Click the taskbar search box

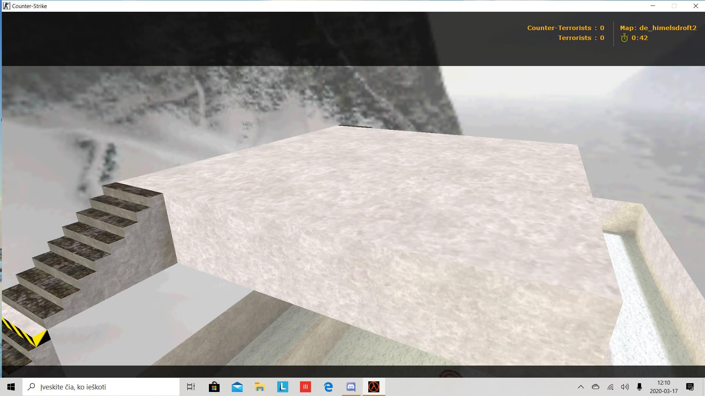101,387
